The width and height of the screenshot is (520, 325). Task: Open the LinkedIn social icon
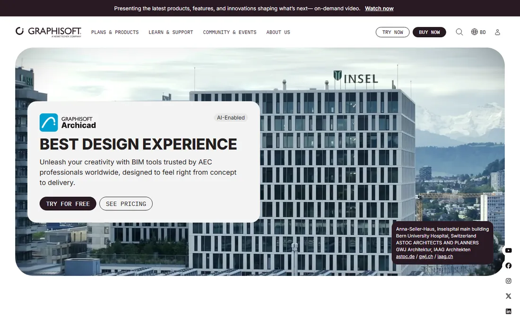(x=508, y=311)
